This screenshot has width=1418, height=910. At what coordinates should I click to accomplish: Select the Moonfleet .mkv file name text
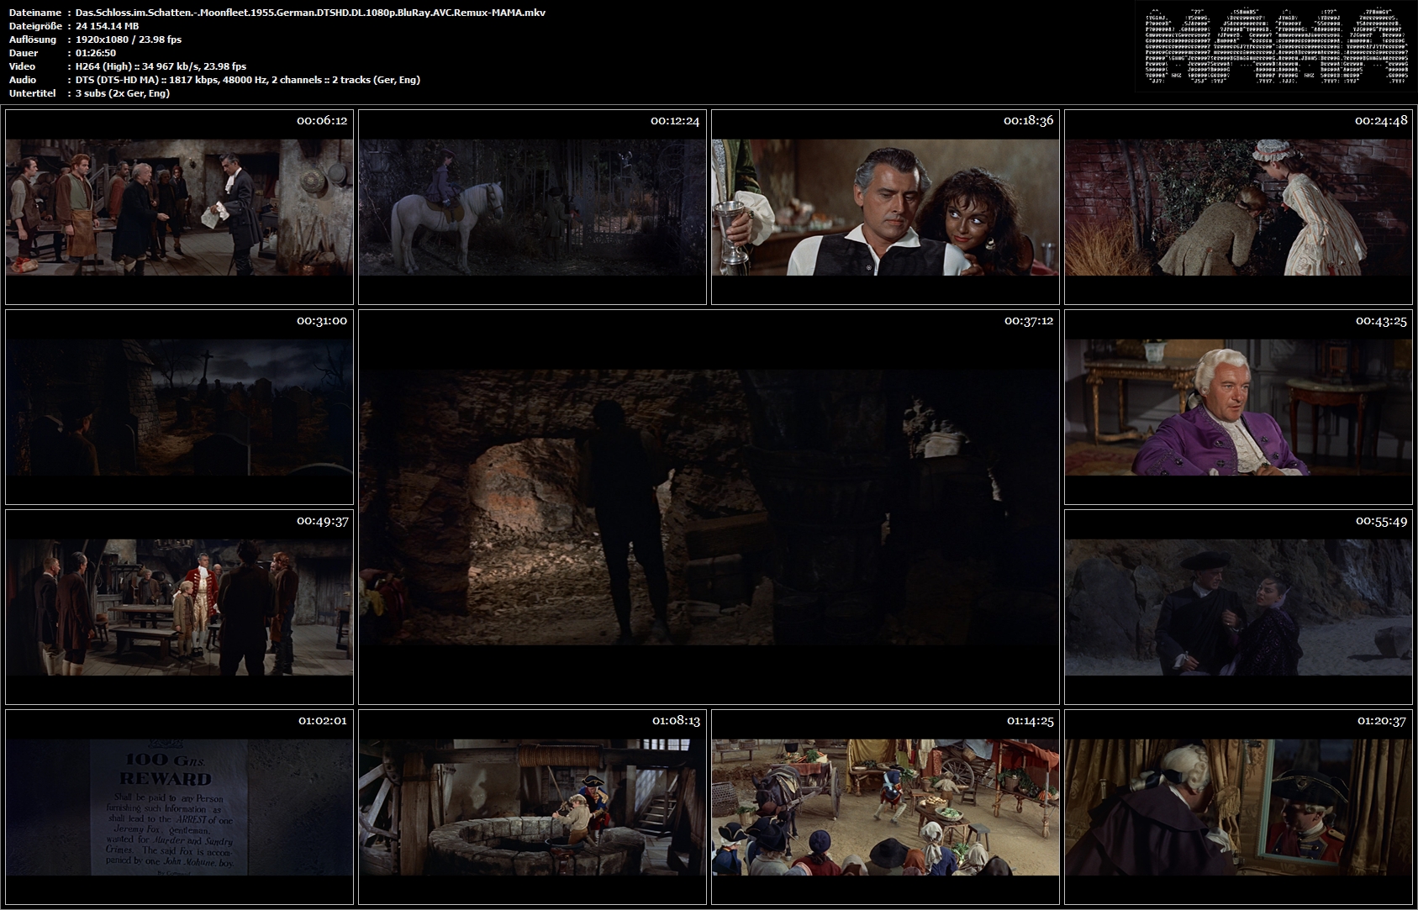(310, 13)
